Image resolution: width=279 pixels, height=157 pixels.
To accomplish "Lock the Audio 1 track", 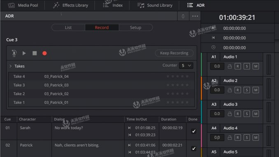I will [x=230, y=66].
